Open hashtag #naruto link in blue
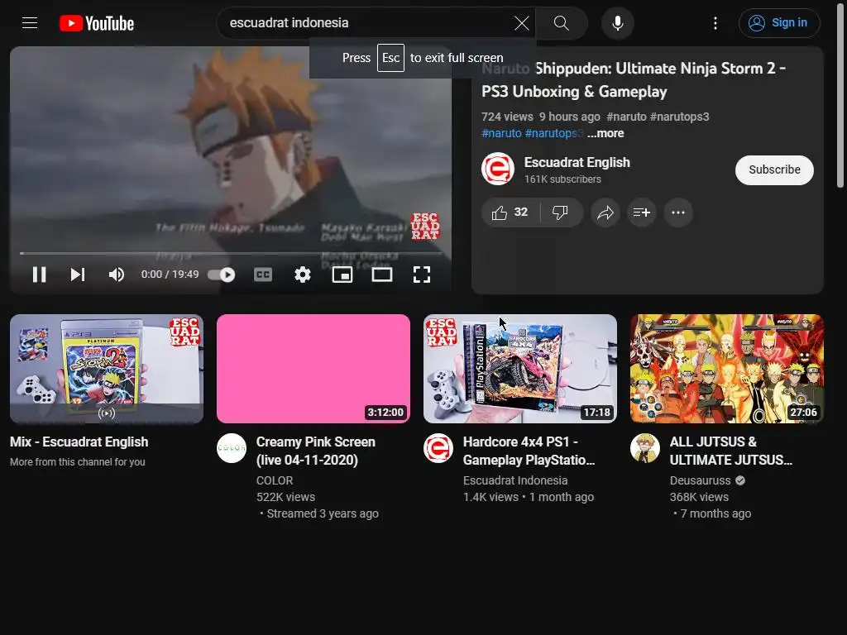847x635 pixels. coord(501,133)
